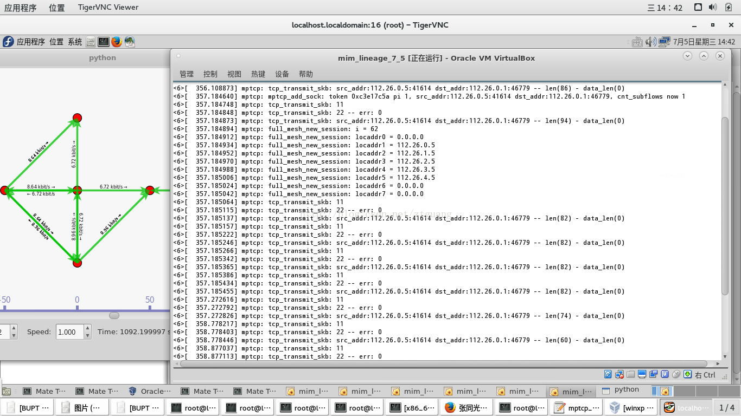Click the network adapters icon in VirtualBox status bar
The height and width of the screenshot is (416, 741).
(619, 374)
